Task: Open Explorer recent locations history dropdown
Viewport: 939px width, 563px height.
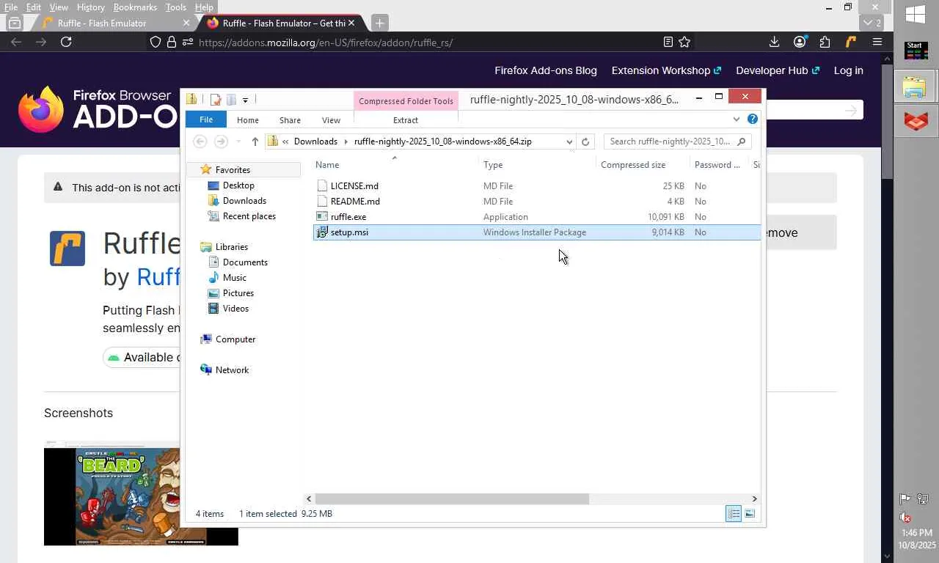Action: [x=238, y=141]
